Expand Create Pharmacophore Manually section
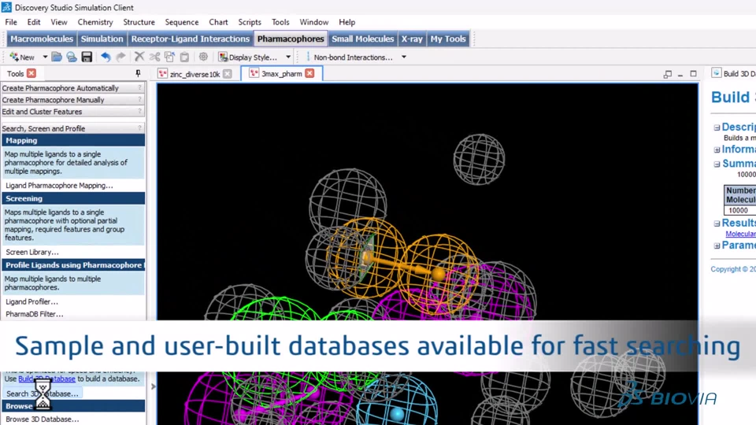 click(x=73, y=100)
